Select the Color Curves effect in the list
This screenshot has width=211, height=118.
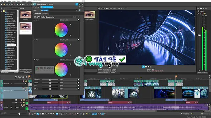coord(10,48)
